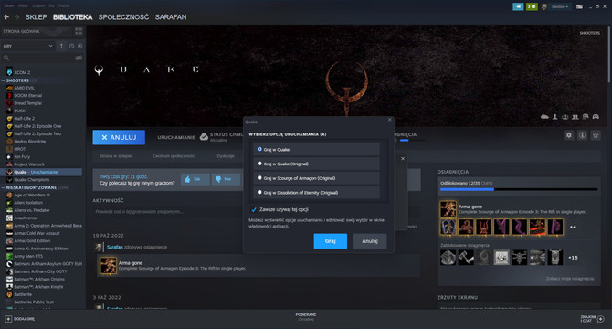The width and height of the screenshot is (612, 329).
Task: Click the POBIERANE downloads area
Action: tap(306, 317)
